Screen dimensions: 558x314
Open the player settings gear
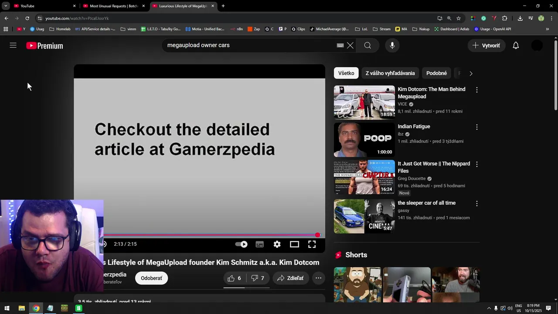pyautogui.click(x=277, y=244)
